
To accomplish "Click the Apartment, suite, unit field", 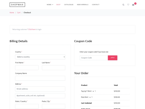I will click(x=40, y=96).
